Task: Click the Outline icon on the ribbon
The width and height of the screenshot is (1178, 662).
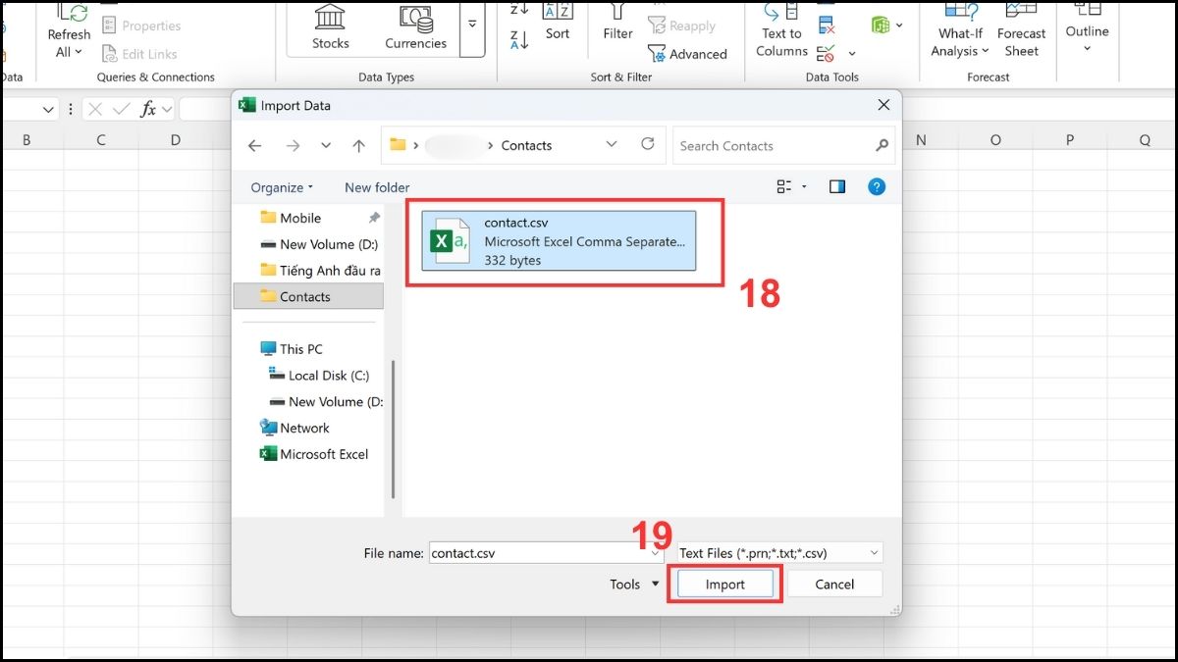Action: [1087, 25]
